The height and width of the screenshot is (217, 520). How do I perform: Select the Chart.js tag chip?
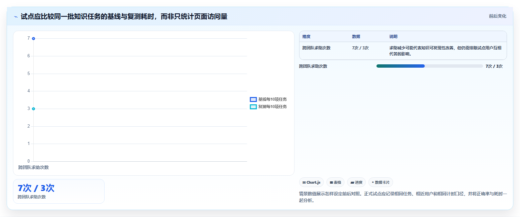click(311, 182)
